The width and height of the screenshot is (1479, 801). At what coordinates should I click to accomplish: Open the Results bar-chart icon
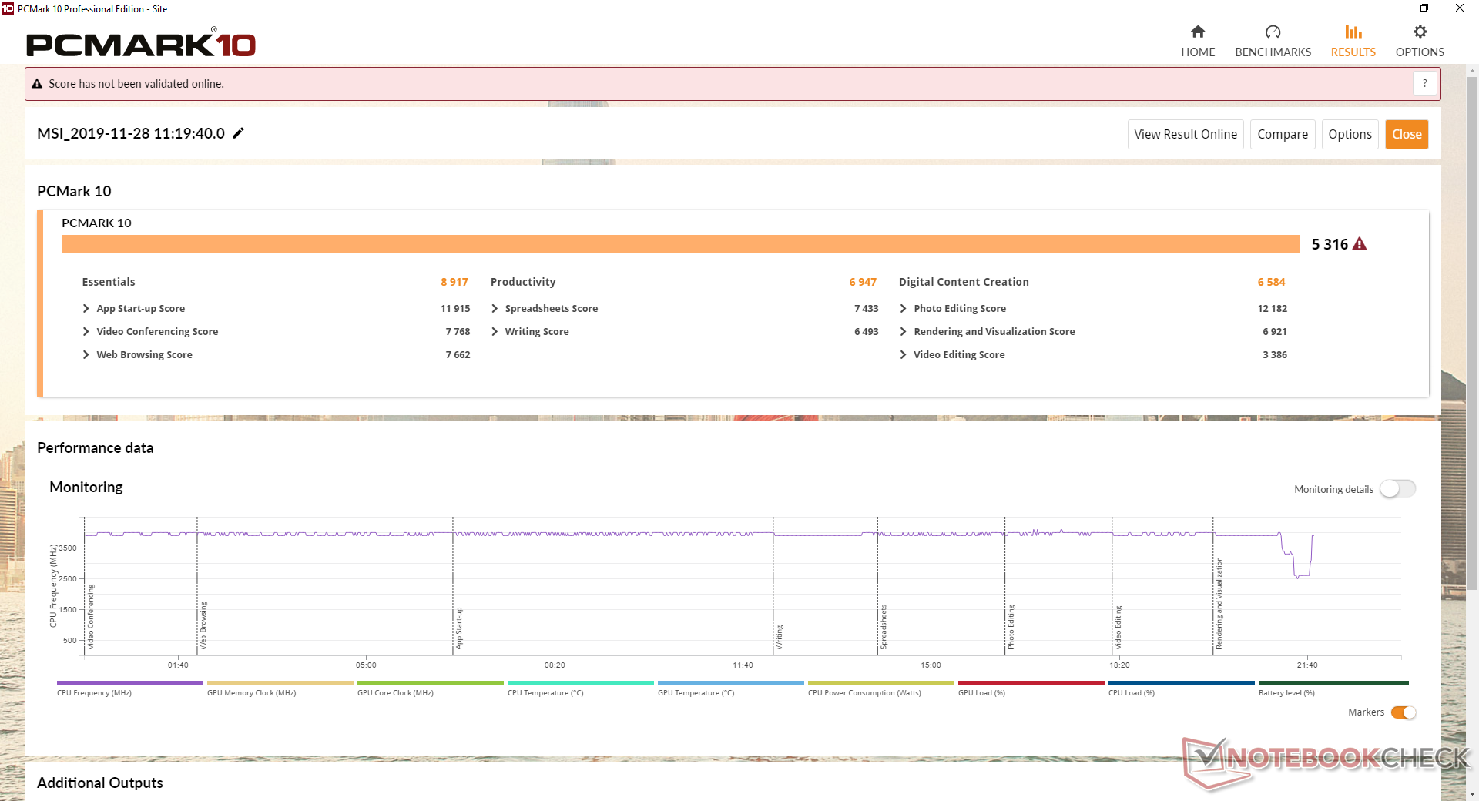click(1353, 32)
